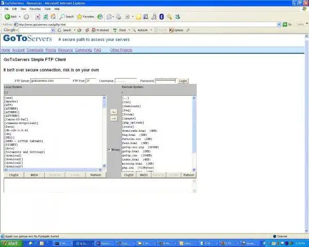This screenshot has width=309, height=247.
Task: Click the remote list scrollbar up arrow
Action: coord(194,98)
